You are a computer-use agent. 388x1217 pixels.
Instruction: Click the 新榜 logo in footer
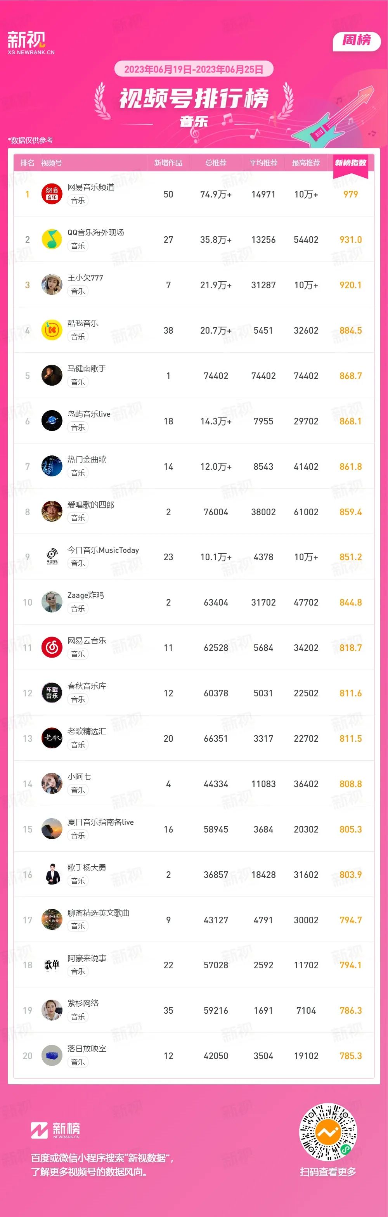55,1130
